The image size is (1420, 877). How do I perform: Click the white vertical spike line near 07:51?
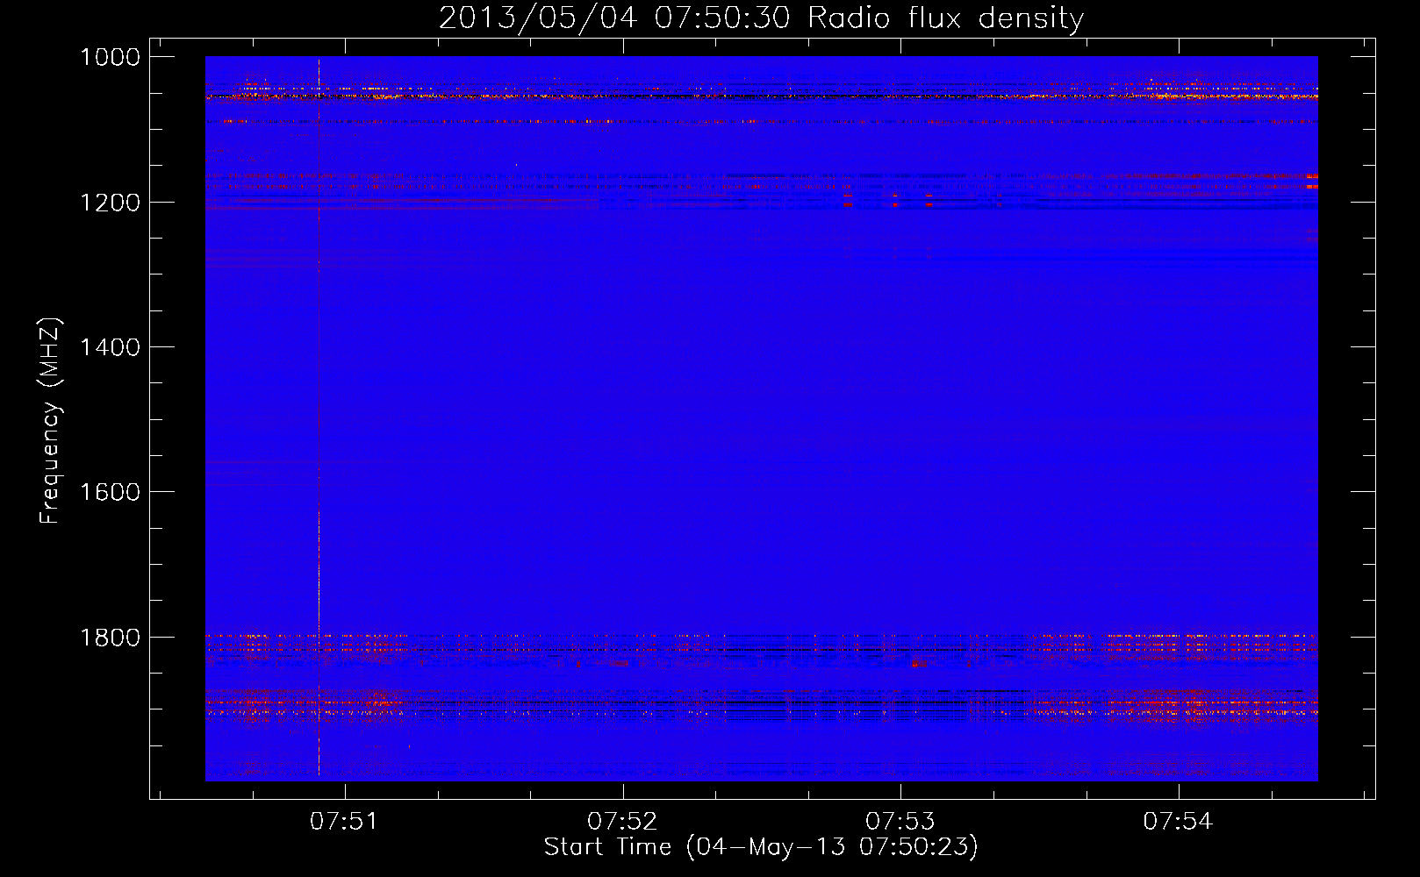[x=319, y=418]
